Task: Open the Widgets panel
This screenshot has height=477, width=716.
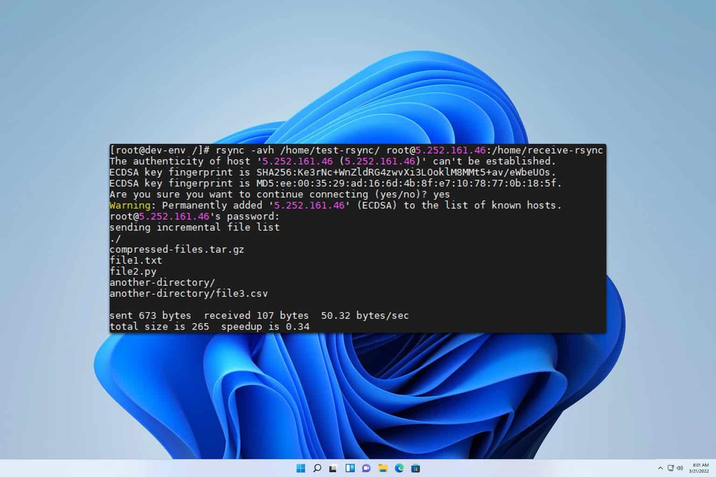Action: 350,468
